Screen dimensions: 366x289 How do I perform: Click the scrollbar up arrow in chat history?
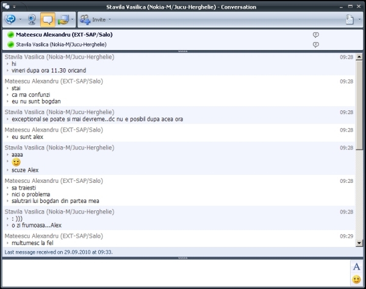click(359, 57)
